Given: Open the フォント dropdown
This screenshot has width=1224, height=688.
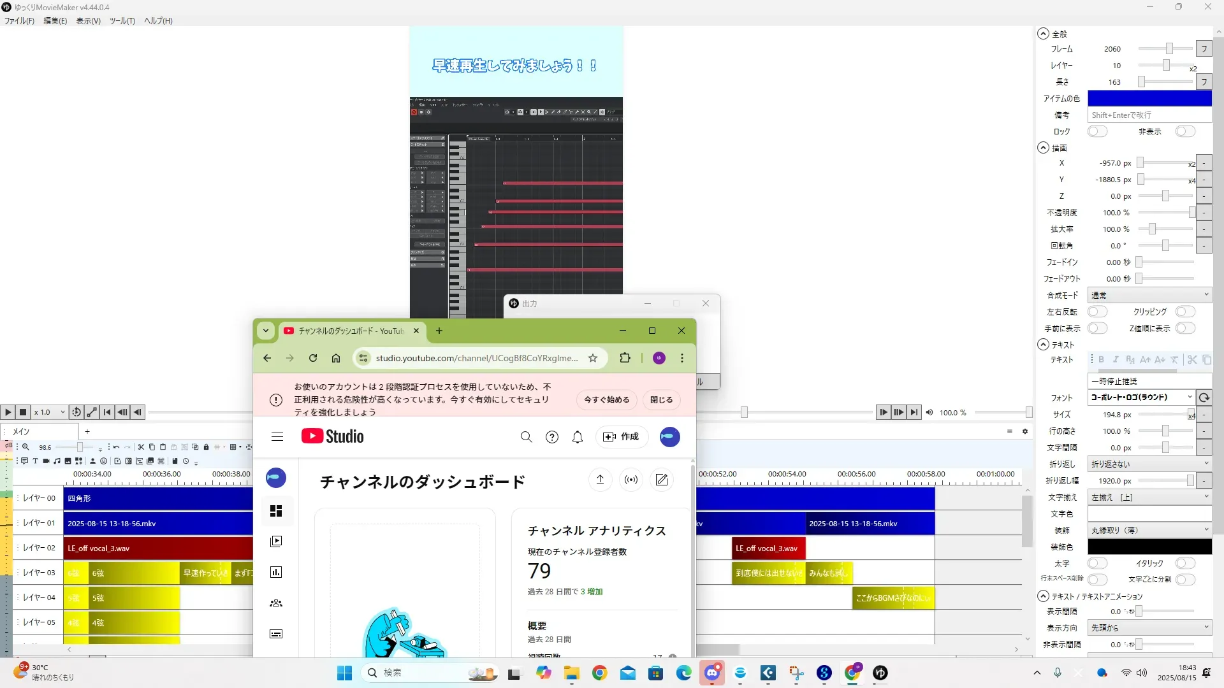Looking at the screenshot, I should 1141,397.
